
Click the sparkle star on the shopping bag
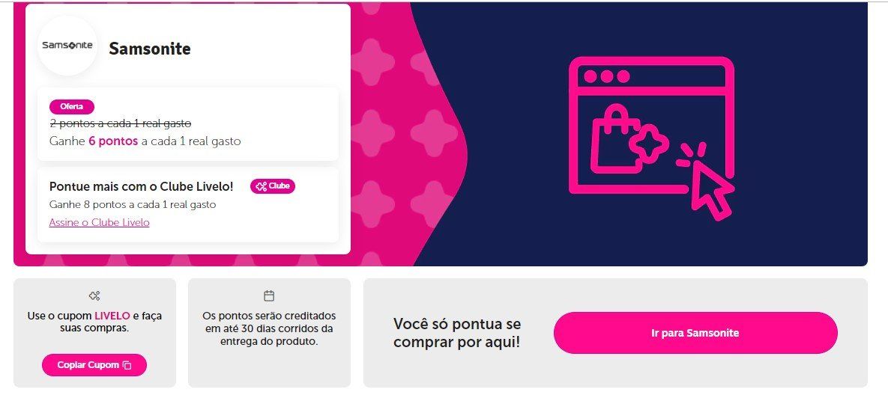tap(648, 141)
